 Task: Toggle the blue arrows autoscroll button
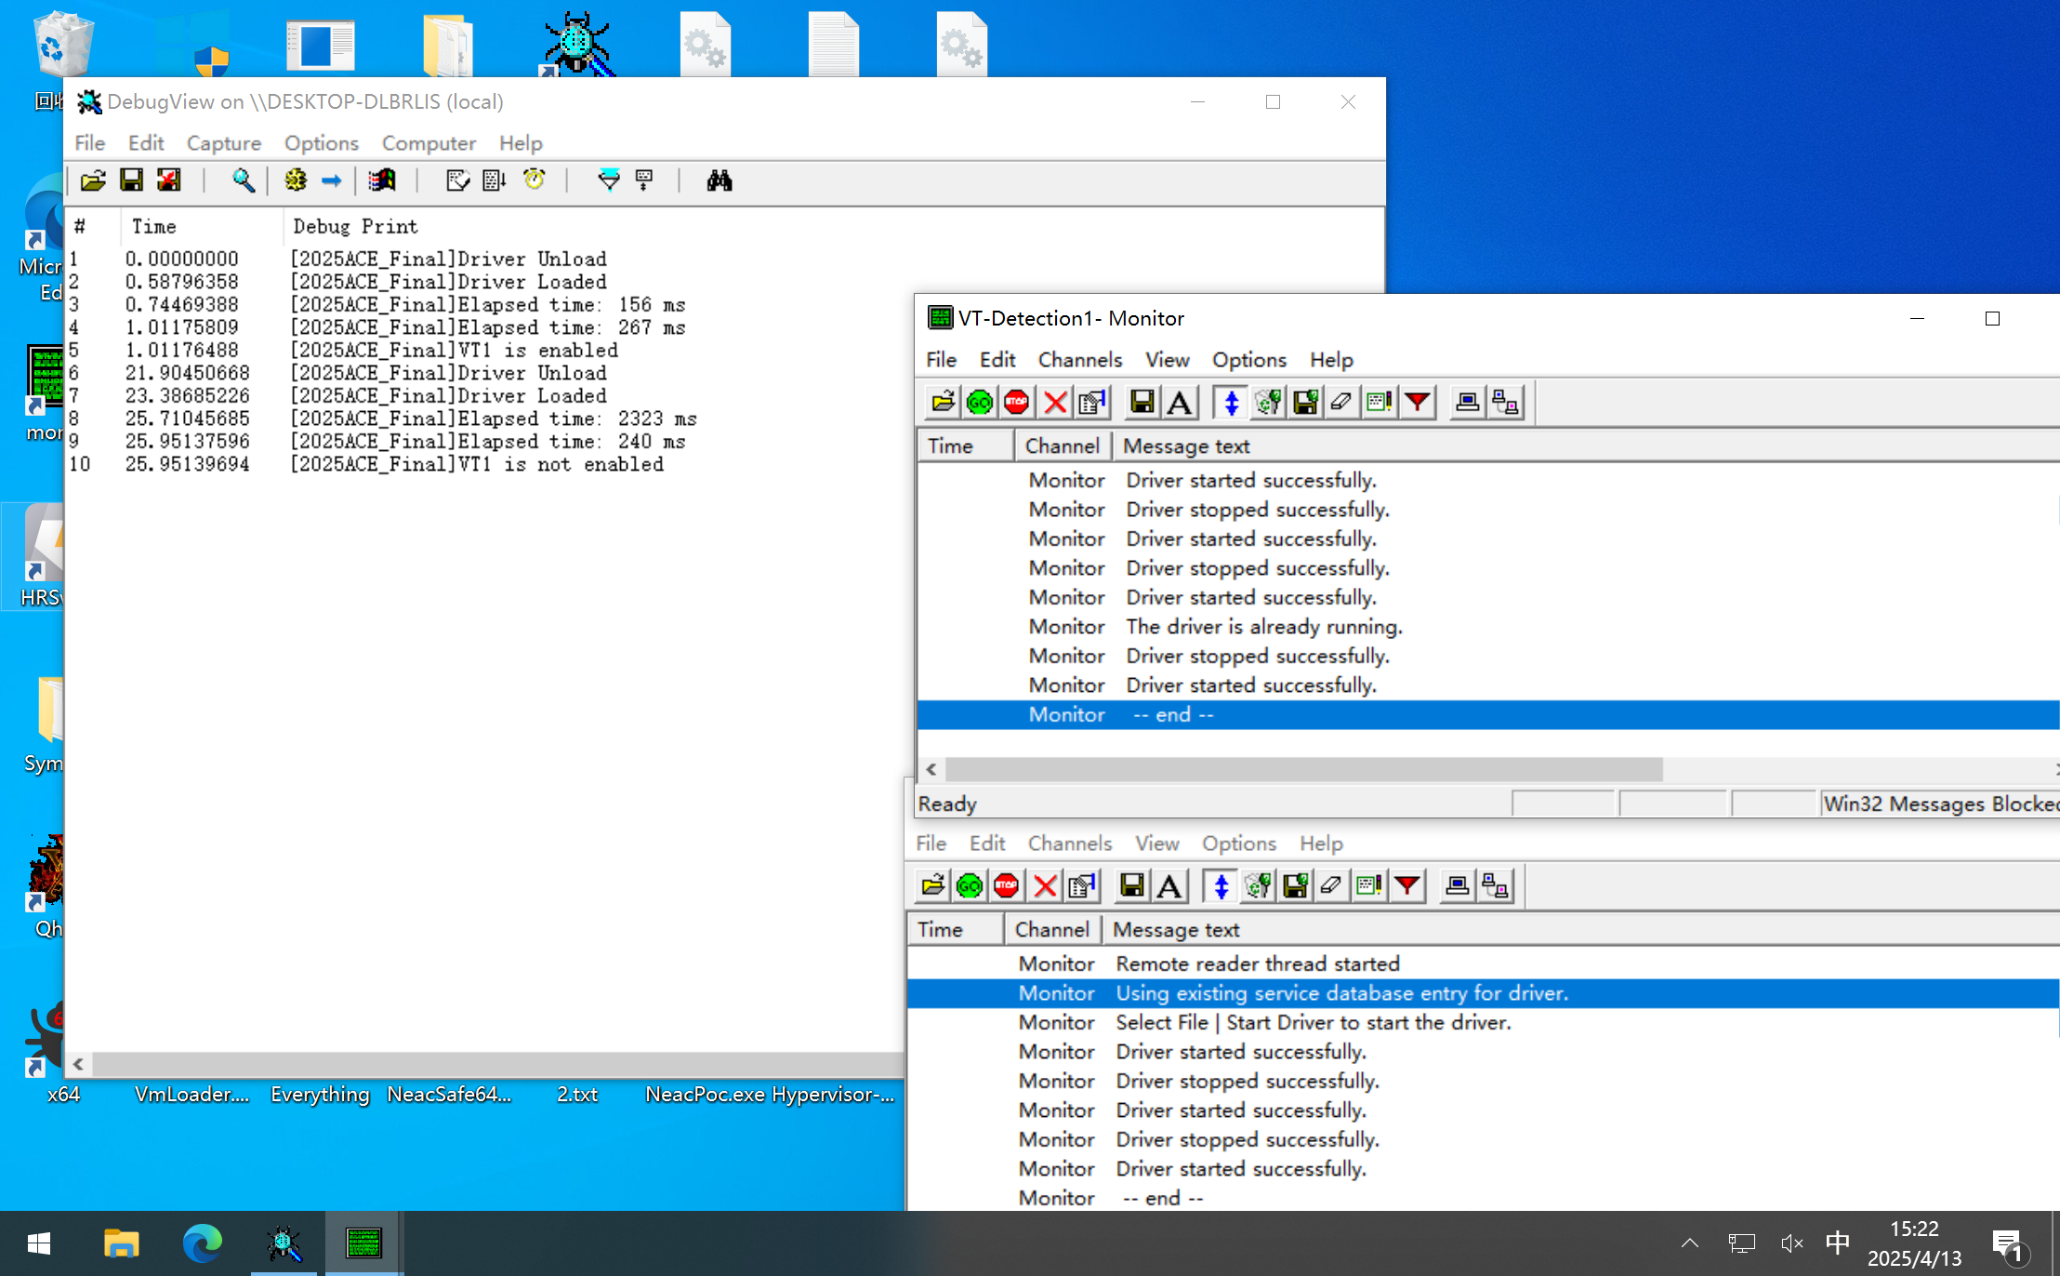[1231, 402]
